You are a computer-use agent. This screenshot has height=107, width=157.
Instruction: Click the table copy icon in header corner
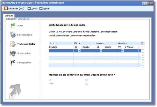click(143, 43)
